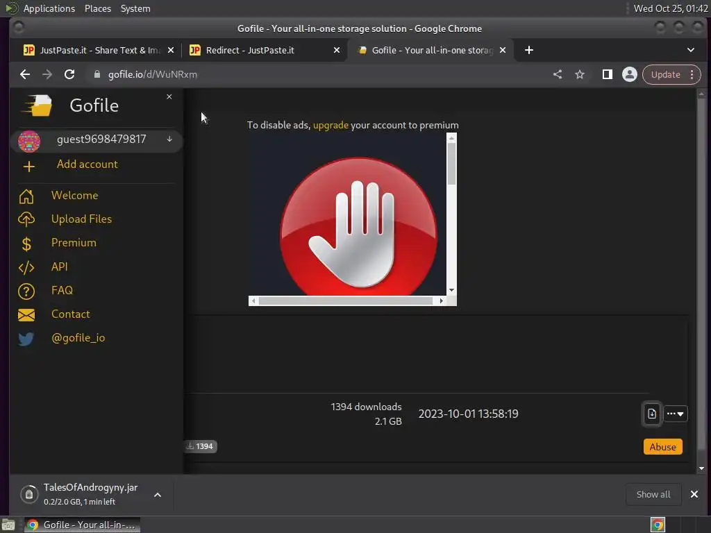Click the orange Abuse button
Image resolution: width=711 pixels, height=533 pixels.
[x=662, y=446]
